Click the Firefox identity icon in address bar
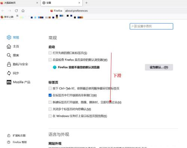 point(52,11)
